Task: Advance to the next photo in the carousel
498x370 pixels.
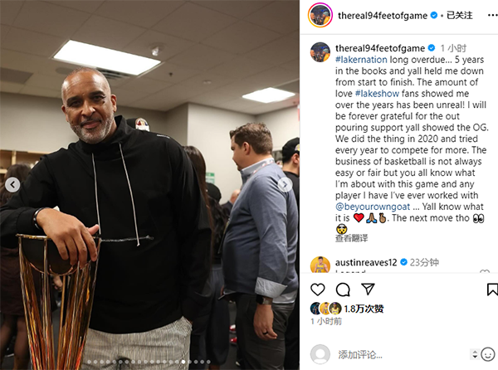Action: tap(285, 185)
